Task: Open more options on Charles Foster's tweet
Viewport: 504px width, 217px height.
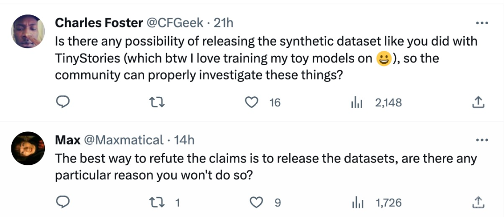Action: click(481, 23)
